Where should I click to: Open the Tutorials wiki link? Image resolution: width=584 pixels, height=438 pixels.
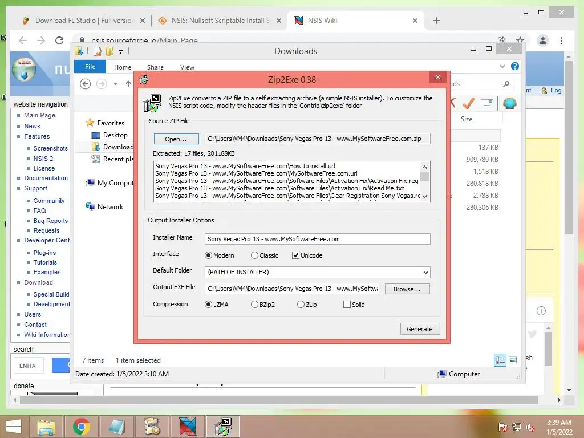[x=45, y=262]
